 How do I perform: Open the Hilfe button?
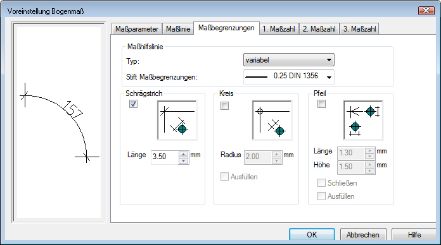414,234
